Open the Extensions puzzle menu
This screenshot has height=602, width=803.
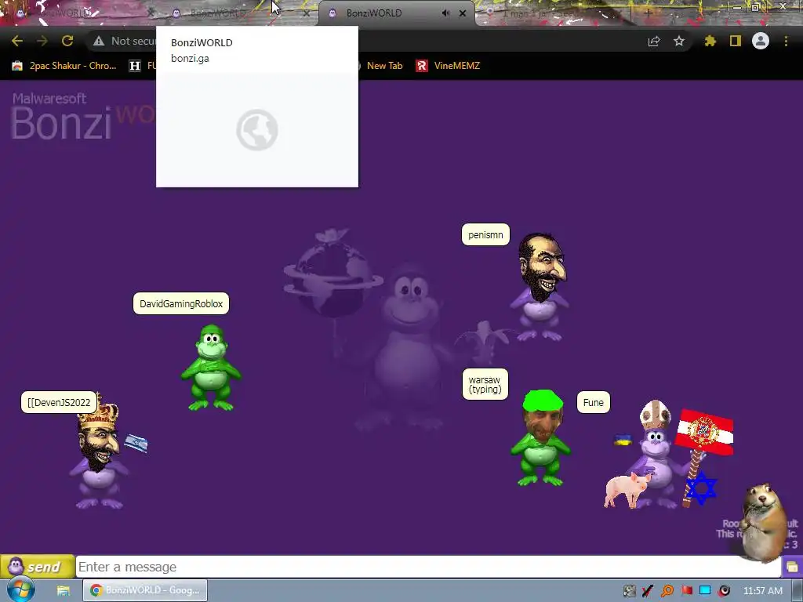coord(710,41)
